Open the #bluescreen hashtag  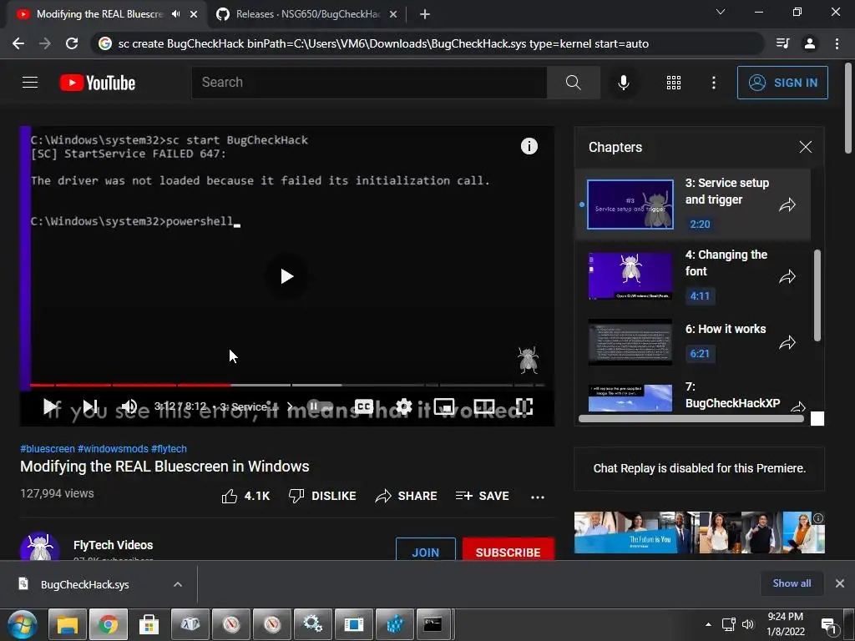click(48, 448)
